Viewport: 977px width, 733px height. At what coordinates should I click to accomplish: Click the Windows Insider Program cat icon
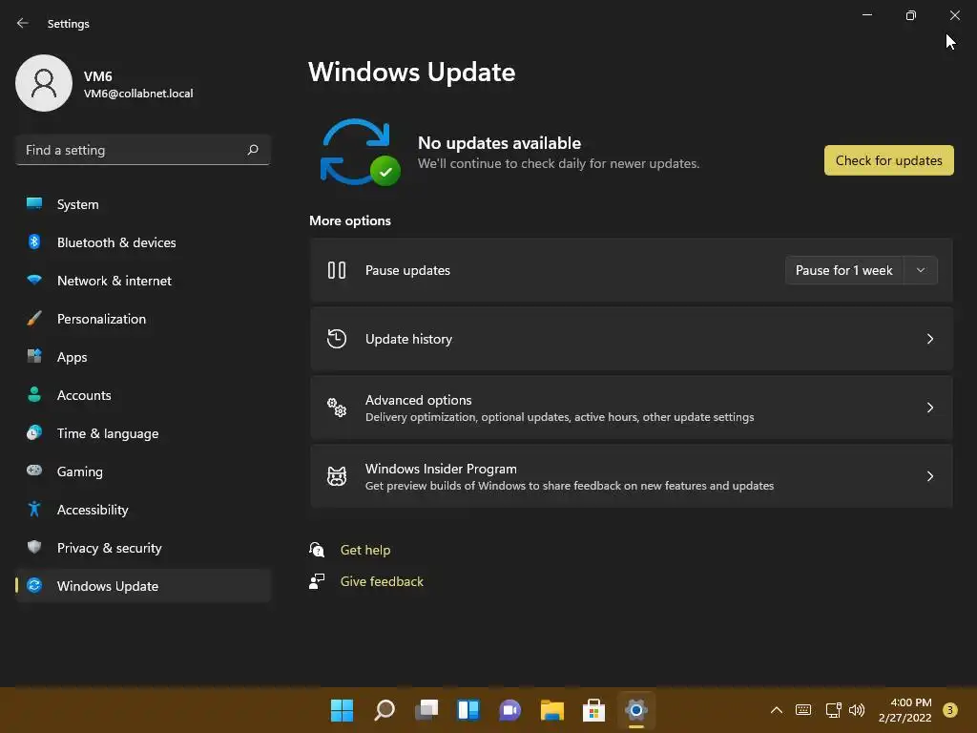pos(337,476)
